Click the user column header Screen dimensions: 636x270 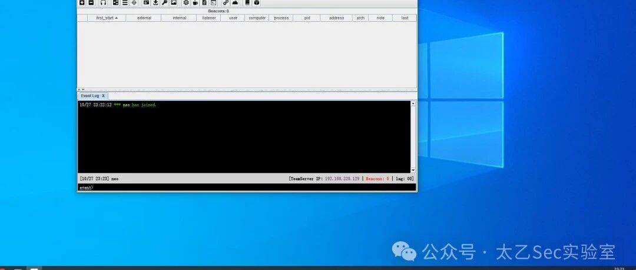pos(233,18)
